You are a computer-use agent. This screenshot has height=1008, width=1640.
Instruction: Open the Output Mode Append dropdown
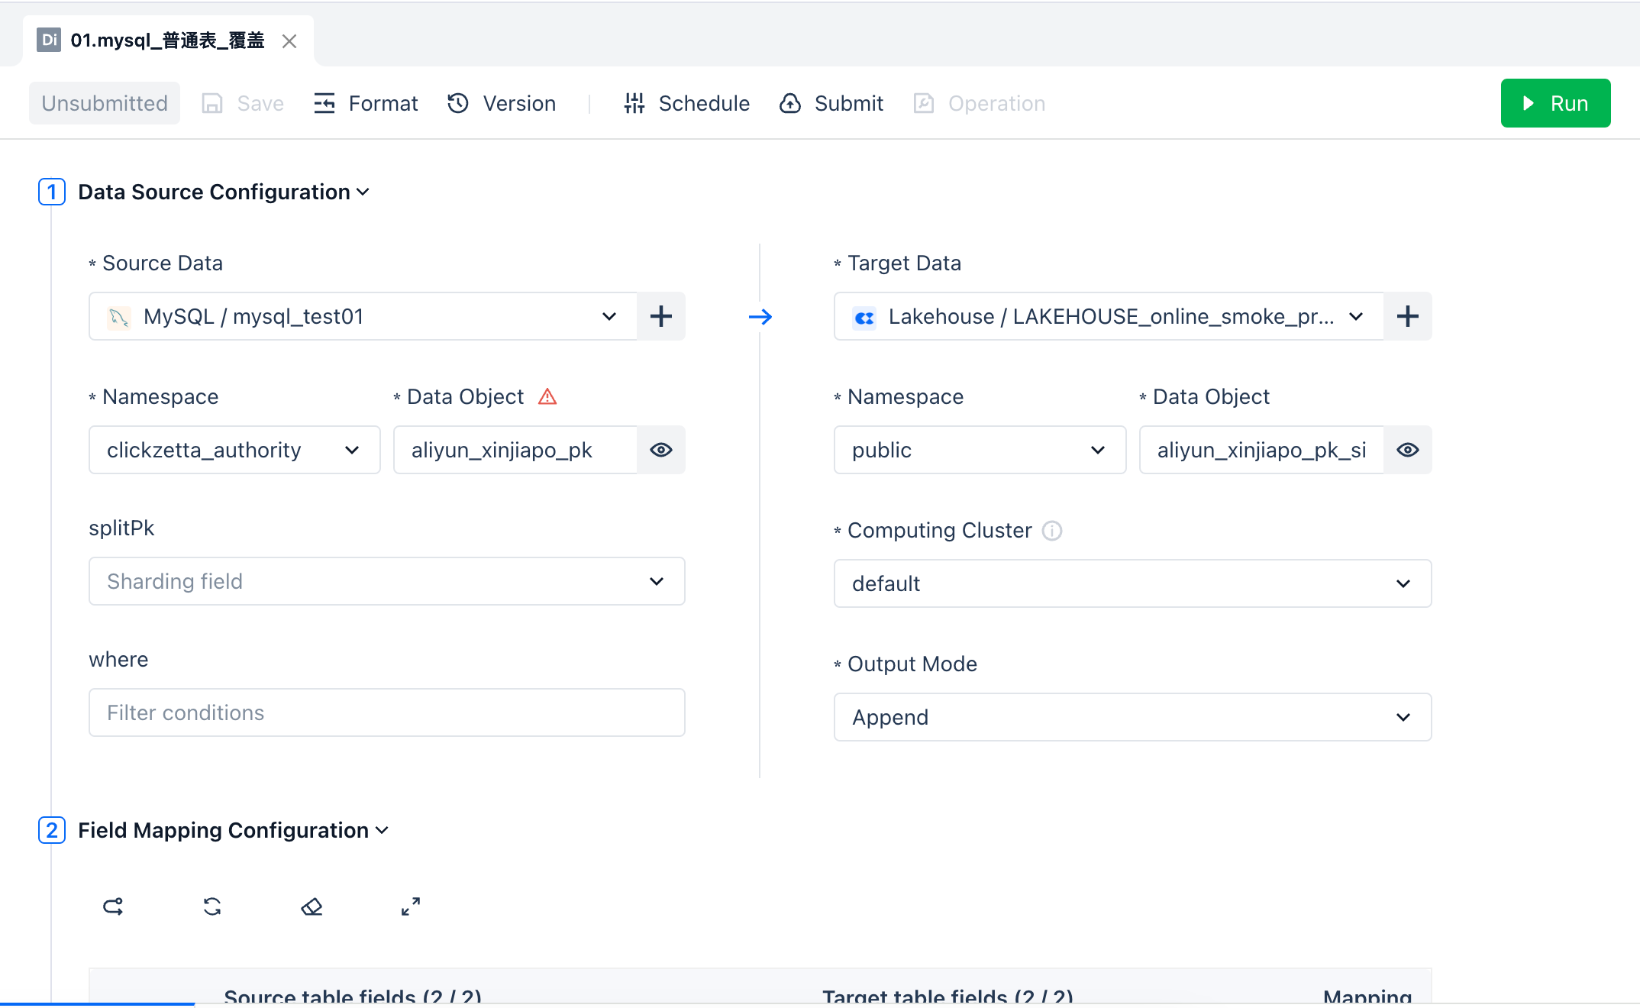(1132, 717)
